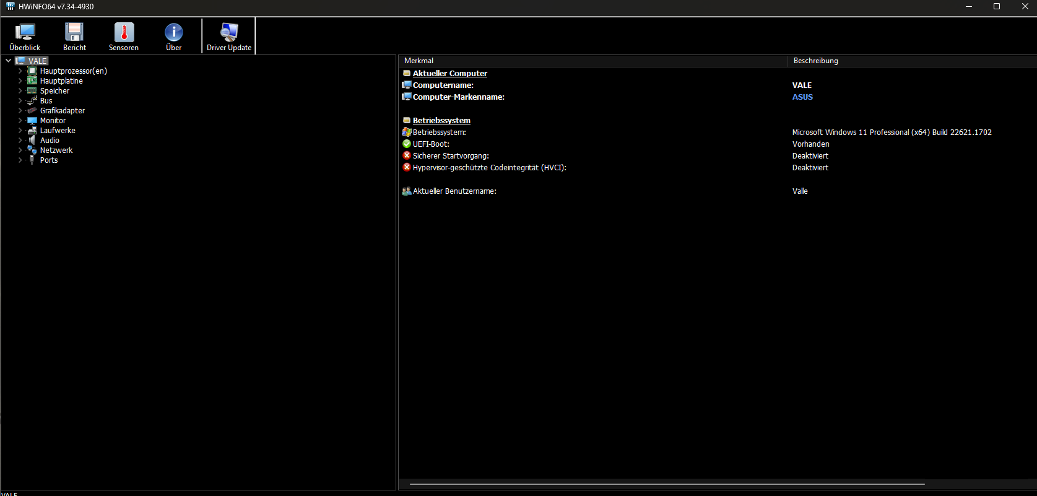This screenshot has height=496, width=1037.
Task: Select the Hauptprozessor(en) tree item
Action: click(74, 71)
